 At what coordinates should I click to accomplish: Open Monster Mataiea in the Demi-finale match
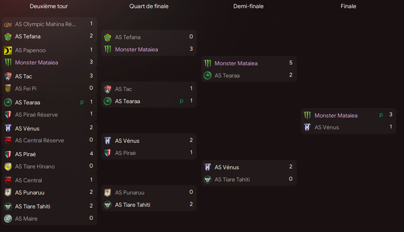(x=236, y=63)
